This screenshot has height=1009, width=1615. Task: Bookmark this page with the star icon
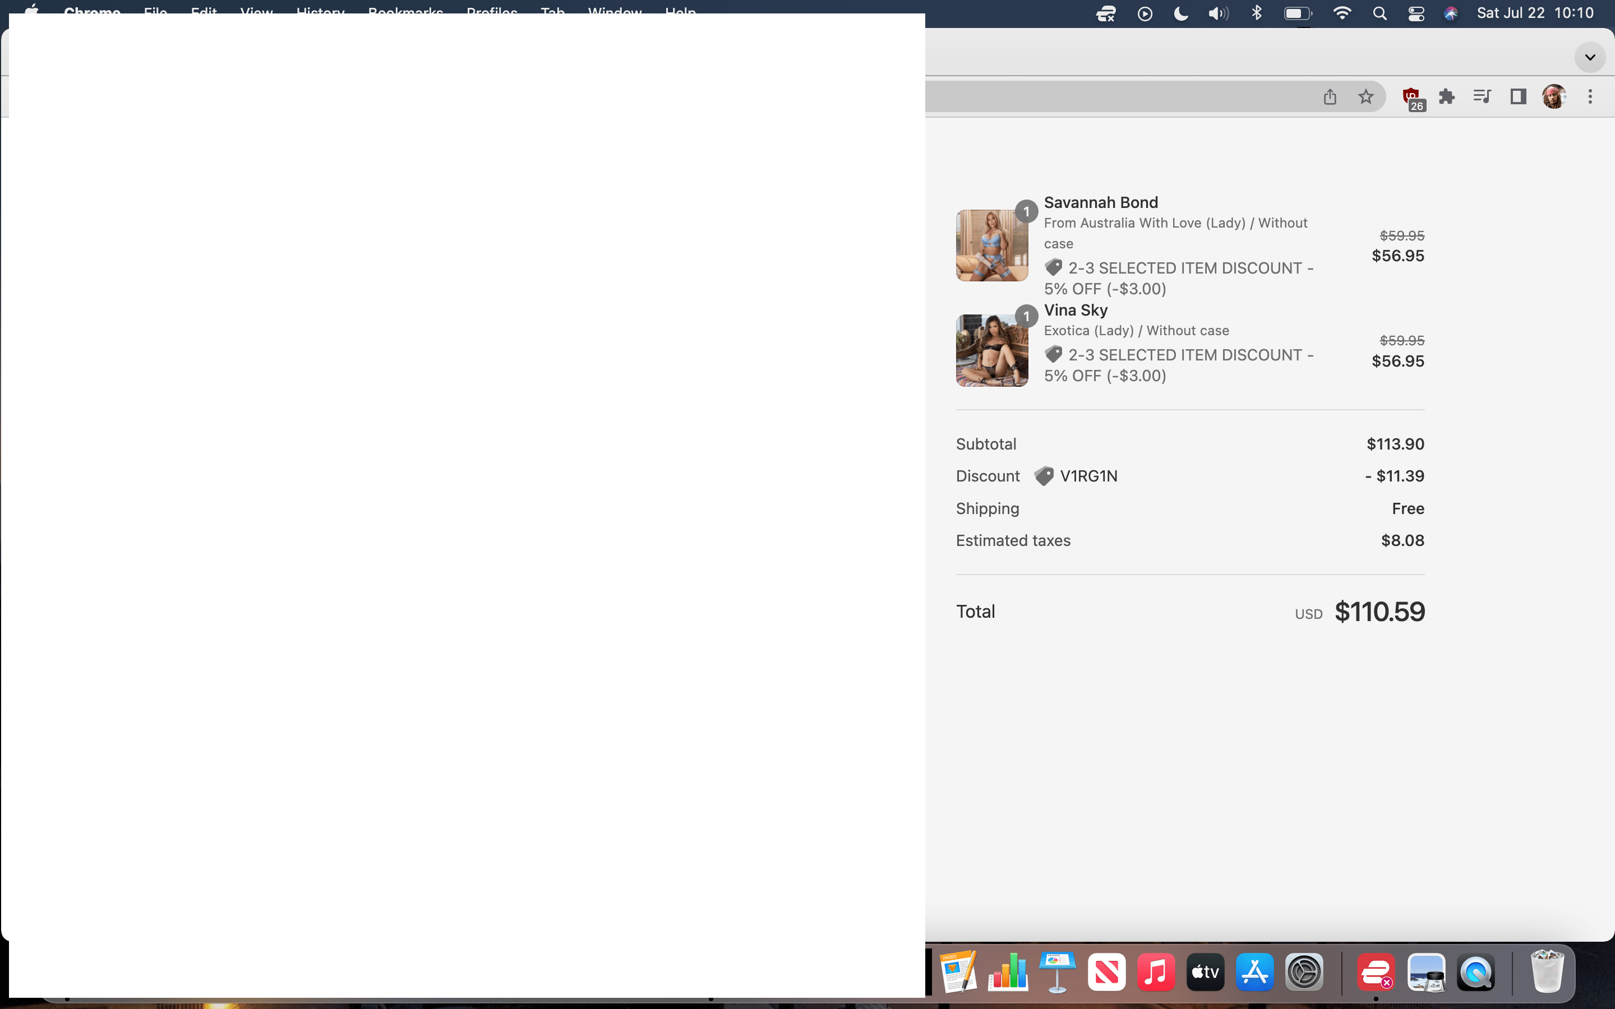pos(1365,97)
